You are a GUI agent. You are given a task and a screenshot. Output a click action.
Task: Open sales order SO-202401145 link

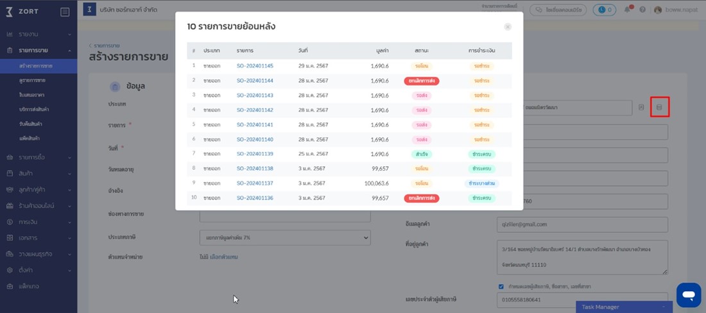click(x=255, y=66)
